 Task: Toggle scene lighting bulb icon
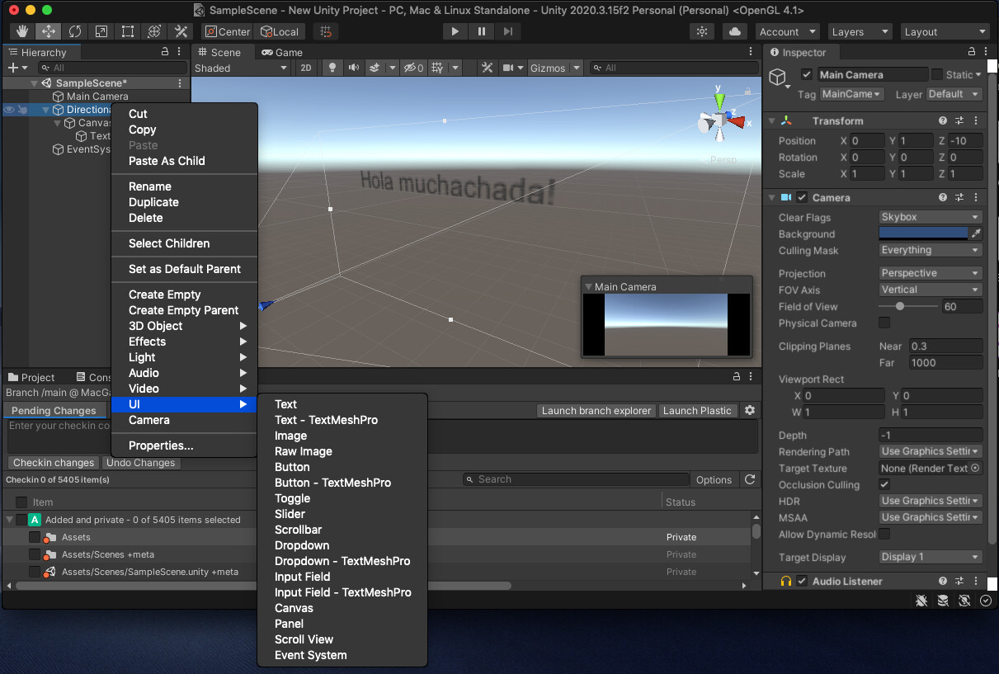tap(332, 68)
